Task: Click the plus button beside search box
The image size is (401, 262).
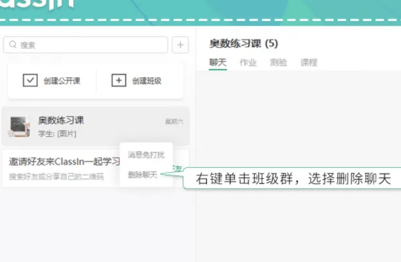Action: [180, 45]
